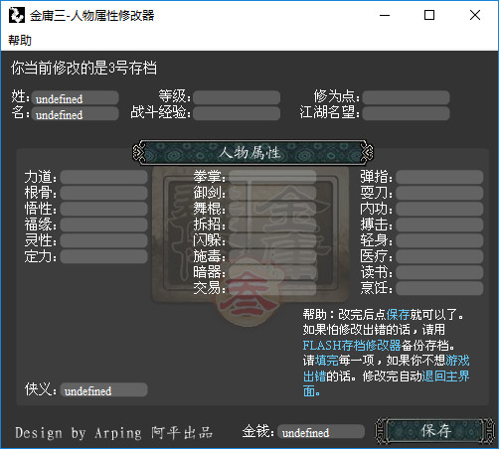Click the 保存 button
The image size is (499, 449).
435,431
